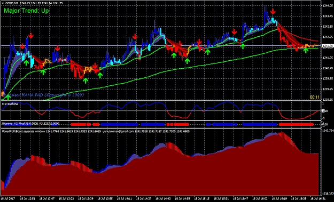Select the red sell arrow above the 1244 price peak
The image size is (334, 202).
[273, 12]
